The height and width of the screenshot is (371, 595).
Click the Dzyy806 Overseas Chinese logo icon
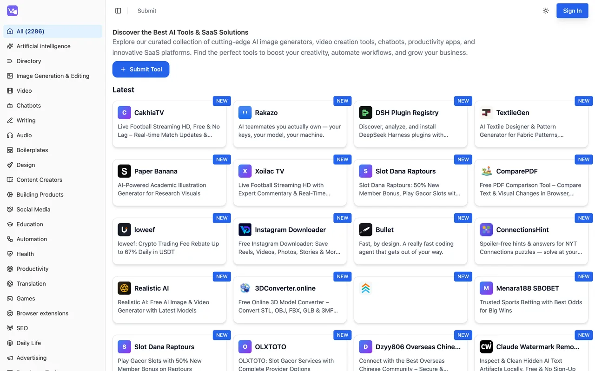365,346
